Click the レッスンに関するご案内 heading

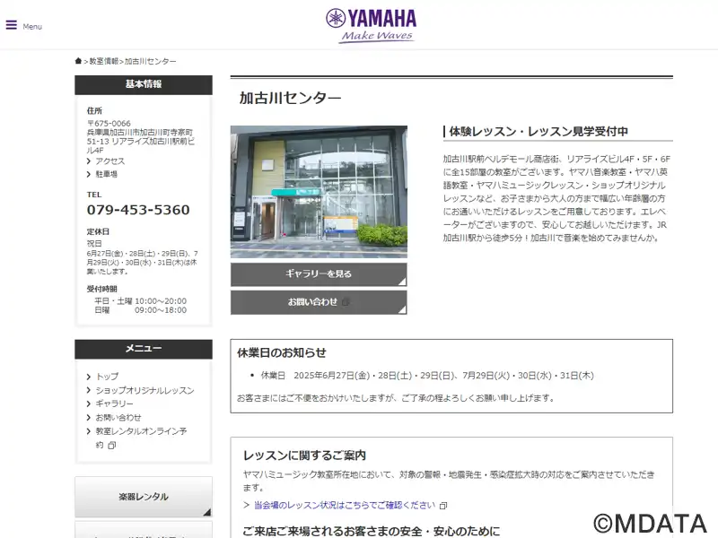pyautogui.click(x=304, y=456)
